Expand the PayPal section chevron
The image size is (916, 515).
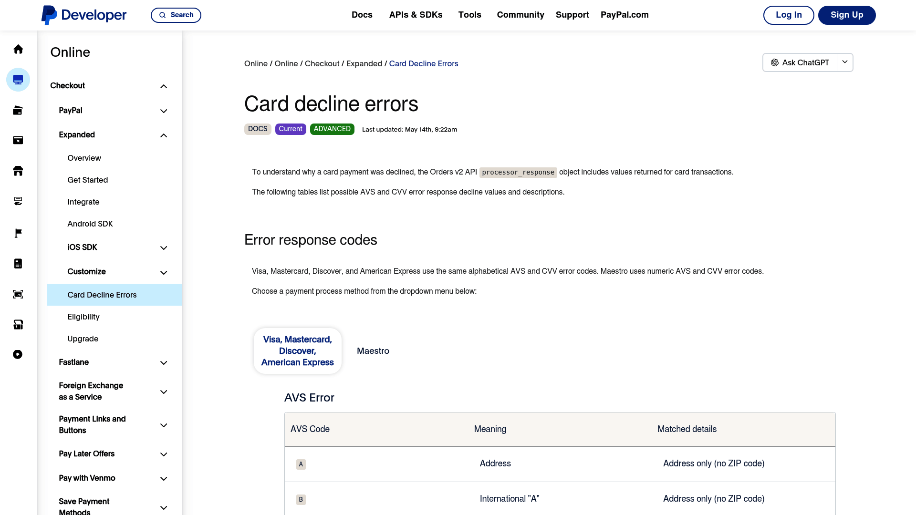point(164,111)
